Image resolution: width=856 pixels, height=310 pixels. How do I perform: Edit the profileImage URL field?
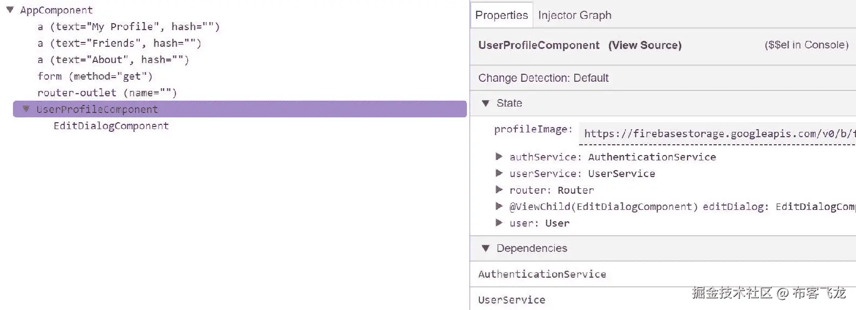point(718,133)
